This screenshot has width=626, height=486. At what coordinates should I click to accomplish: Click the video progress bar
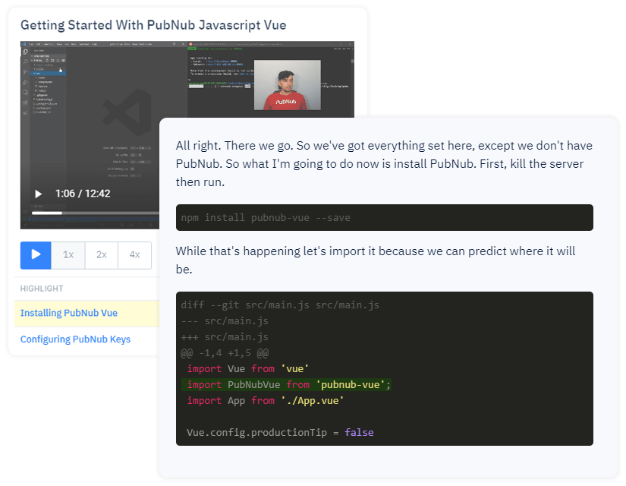[x=96, y=213]
